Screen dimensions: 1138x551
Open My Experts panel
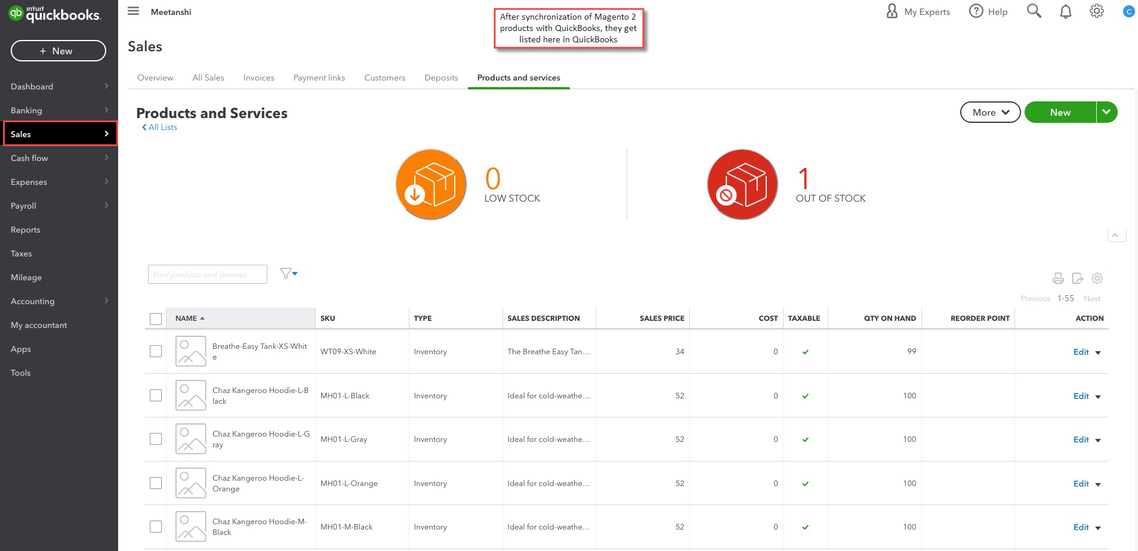(918, 11)
